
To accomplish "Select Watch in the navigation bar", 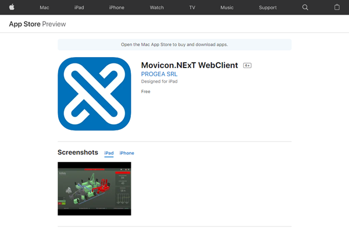I will 156,8.
